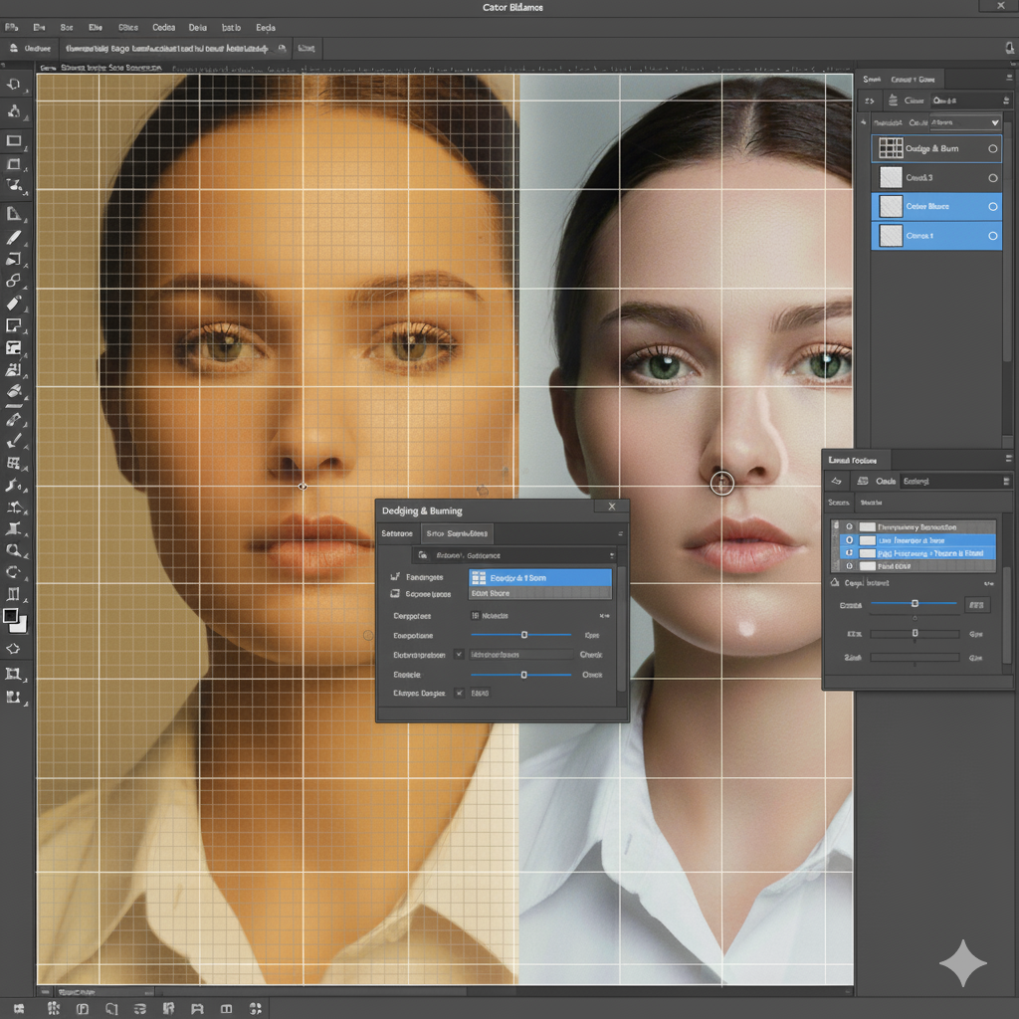Select the triangle-shaped tool in left toolbar
This screenshot has height=1019, width=1019.
pyautogui.click(x=14, y=214)
